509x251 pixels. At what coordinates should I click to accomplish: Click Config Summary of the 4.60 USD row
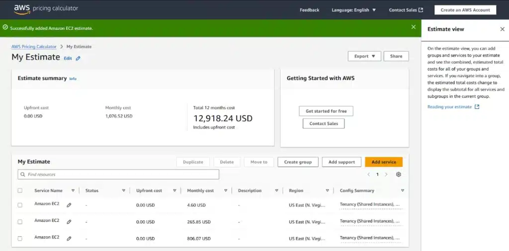click(x=371, y=205)
